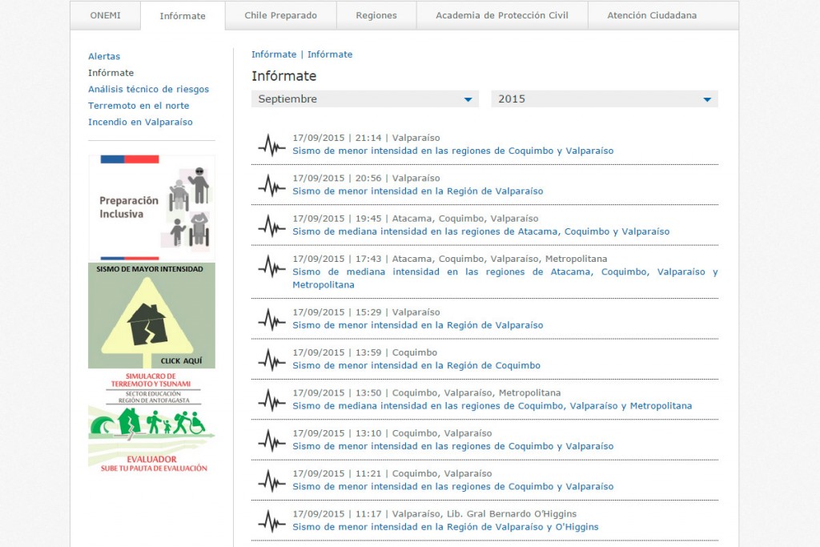Click seismograph icon beside the 11:21 entry
Screen dimensions: 820x547
(272, 480)
